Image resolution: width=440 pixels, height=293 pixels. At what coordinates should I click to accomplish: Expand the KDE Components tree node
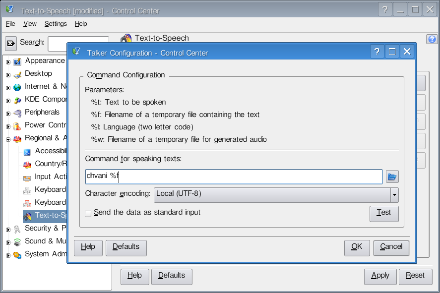(x=8, y=101)
